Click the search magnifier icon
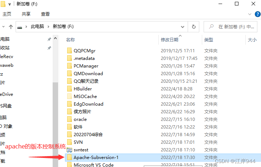Screen dimensions: 261x167 click(211, 27)
